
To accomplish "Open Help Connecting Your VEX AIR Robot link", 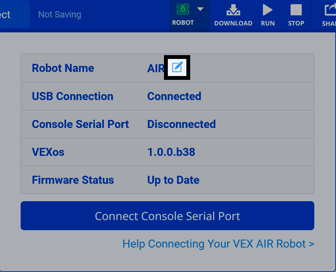I will [x=218, y=244].
